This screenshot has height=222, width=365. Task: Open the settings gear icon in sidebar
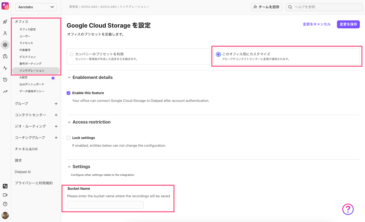(5, 45)
